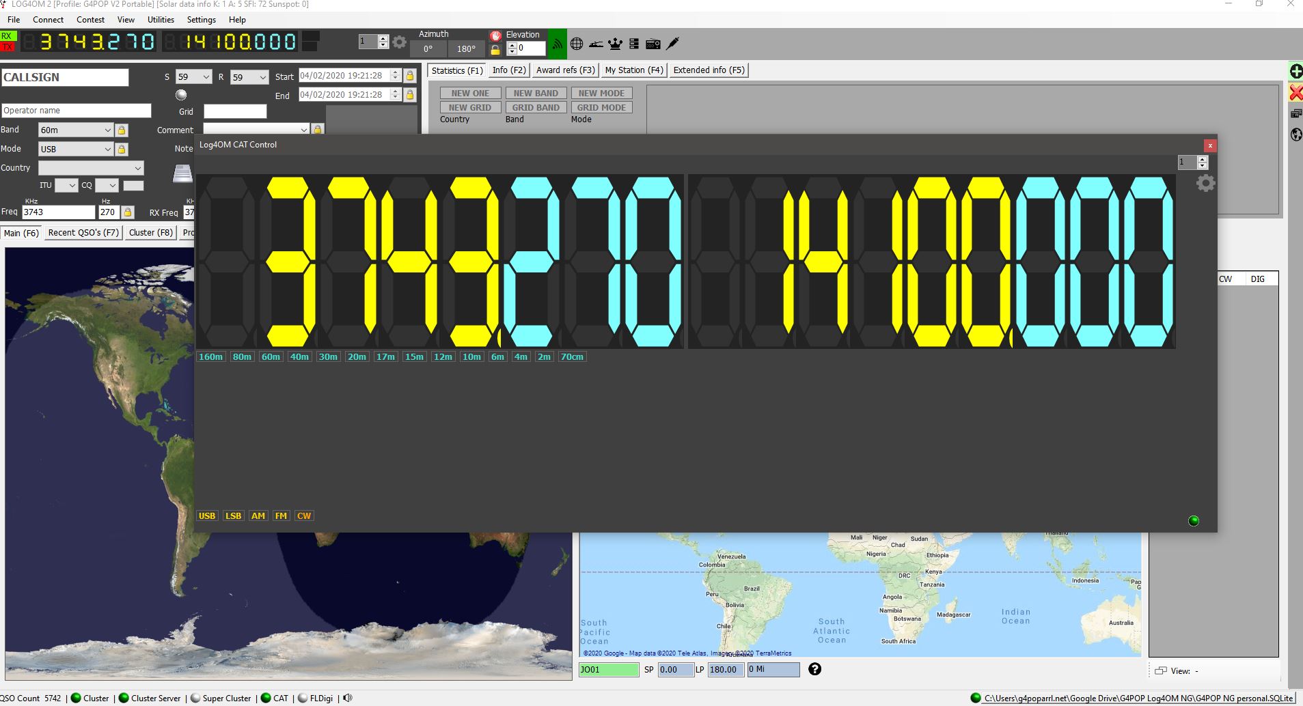Toggle the Freq field lock
The width and height of the screenshot is (1303, 706).
point(128,212)
